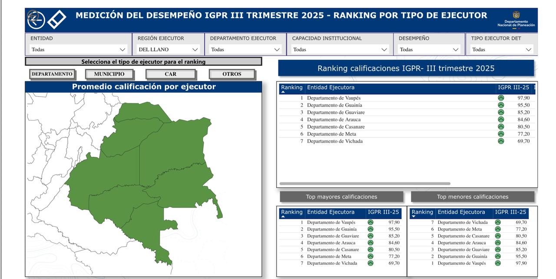Click green indicator for Arauca in main ranking
Image resolution: width=556 pixels, height=279 pixels.
point(501,120)
